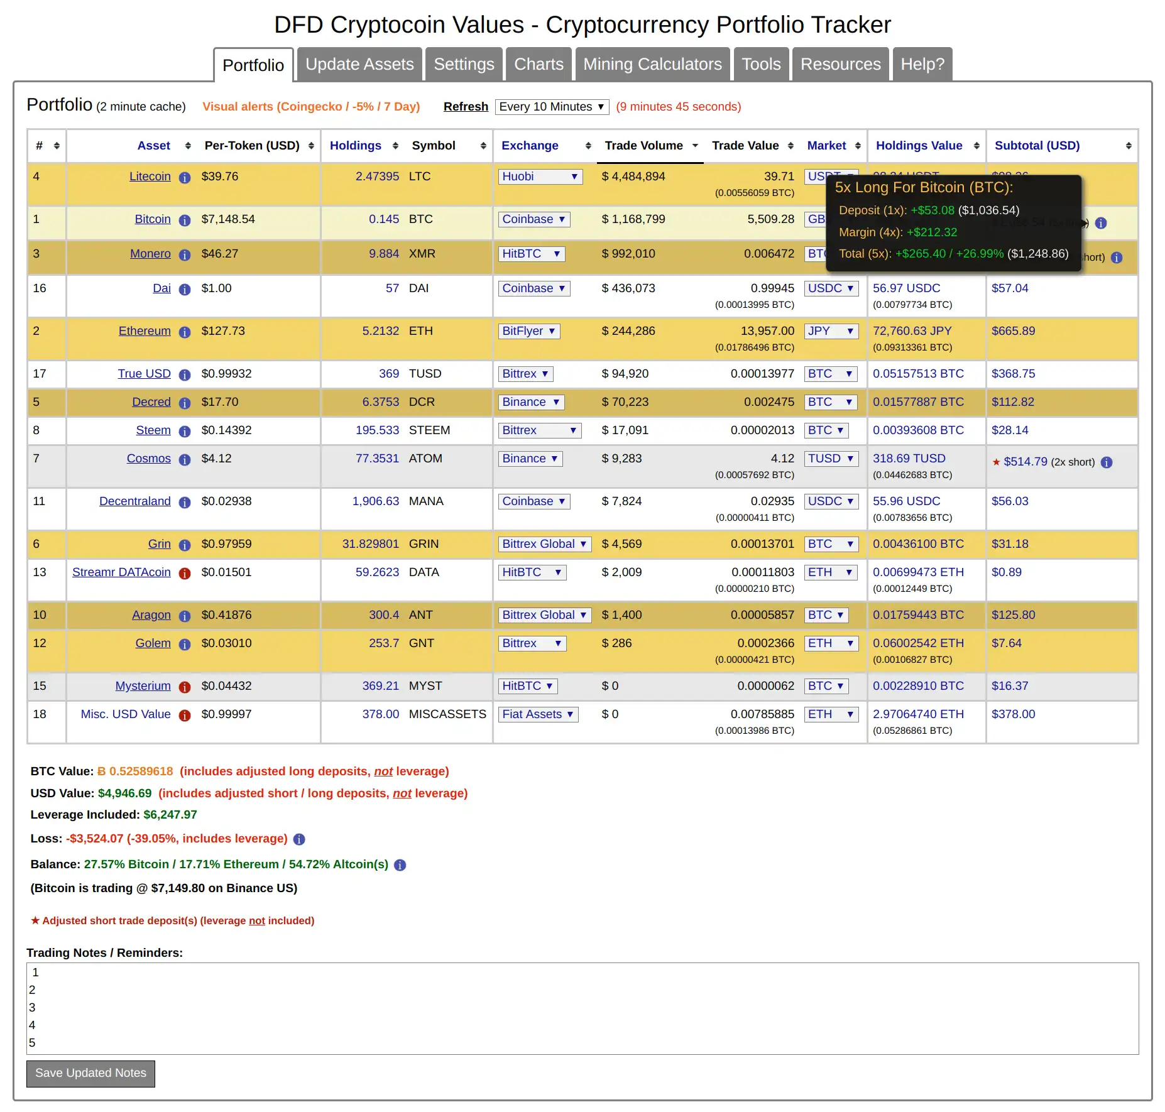Click the info icon beside Monero
The width and height of the screenshot is (1165, 1112).
pyautogui.click(x=185, y=255)
